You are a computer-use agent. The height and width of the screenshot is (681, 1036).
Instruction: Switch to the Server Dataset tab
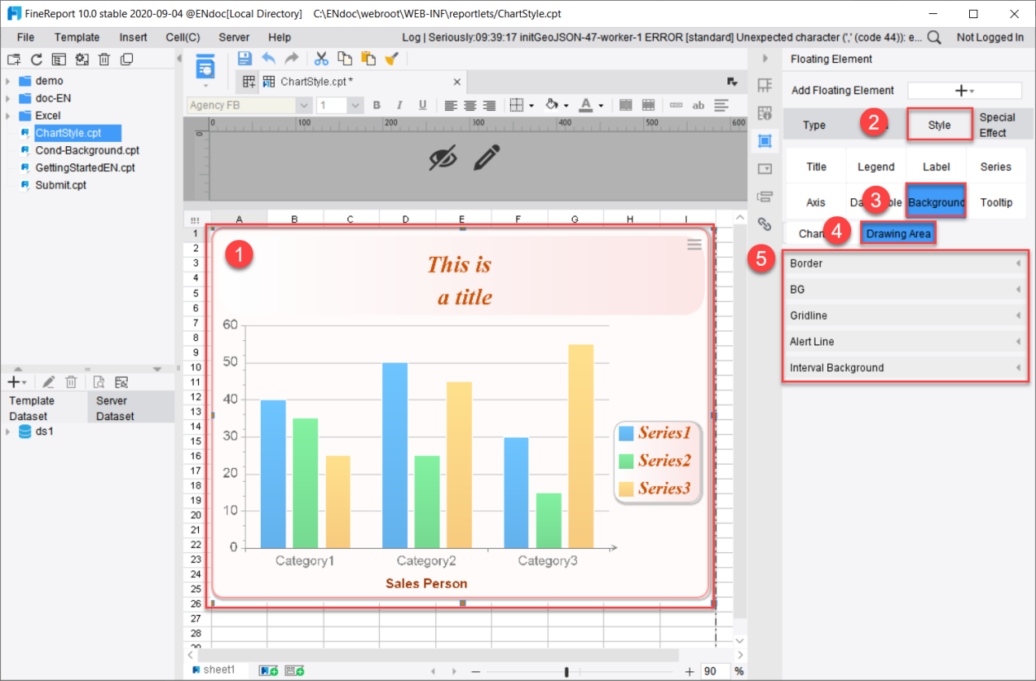[x=130, y=408]
